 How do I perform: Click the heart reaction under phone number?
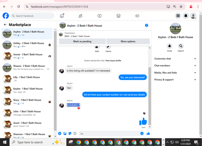pyautogui.click(x=79, y=108)
